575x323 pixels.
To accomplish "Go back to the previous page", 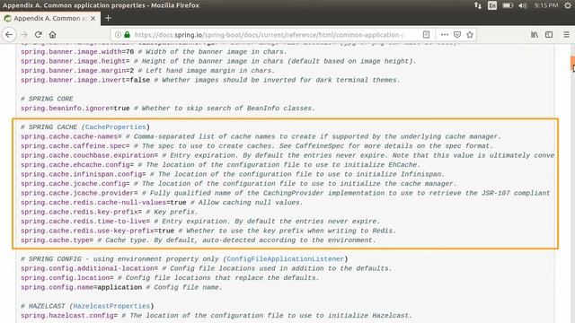I will 9,35.
